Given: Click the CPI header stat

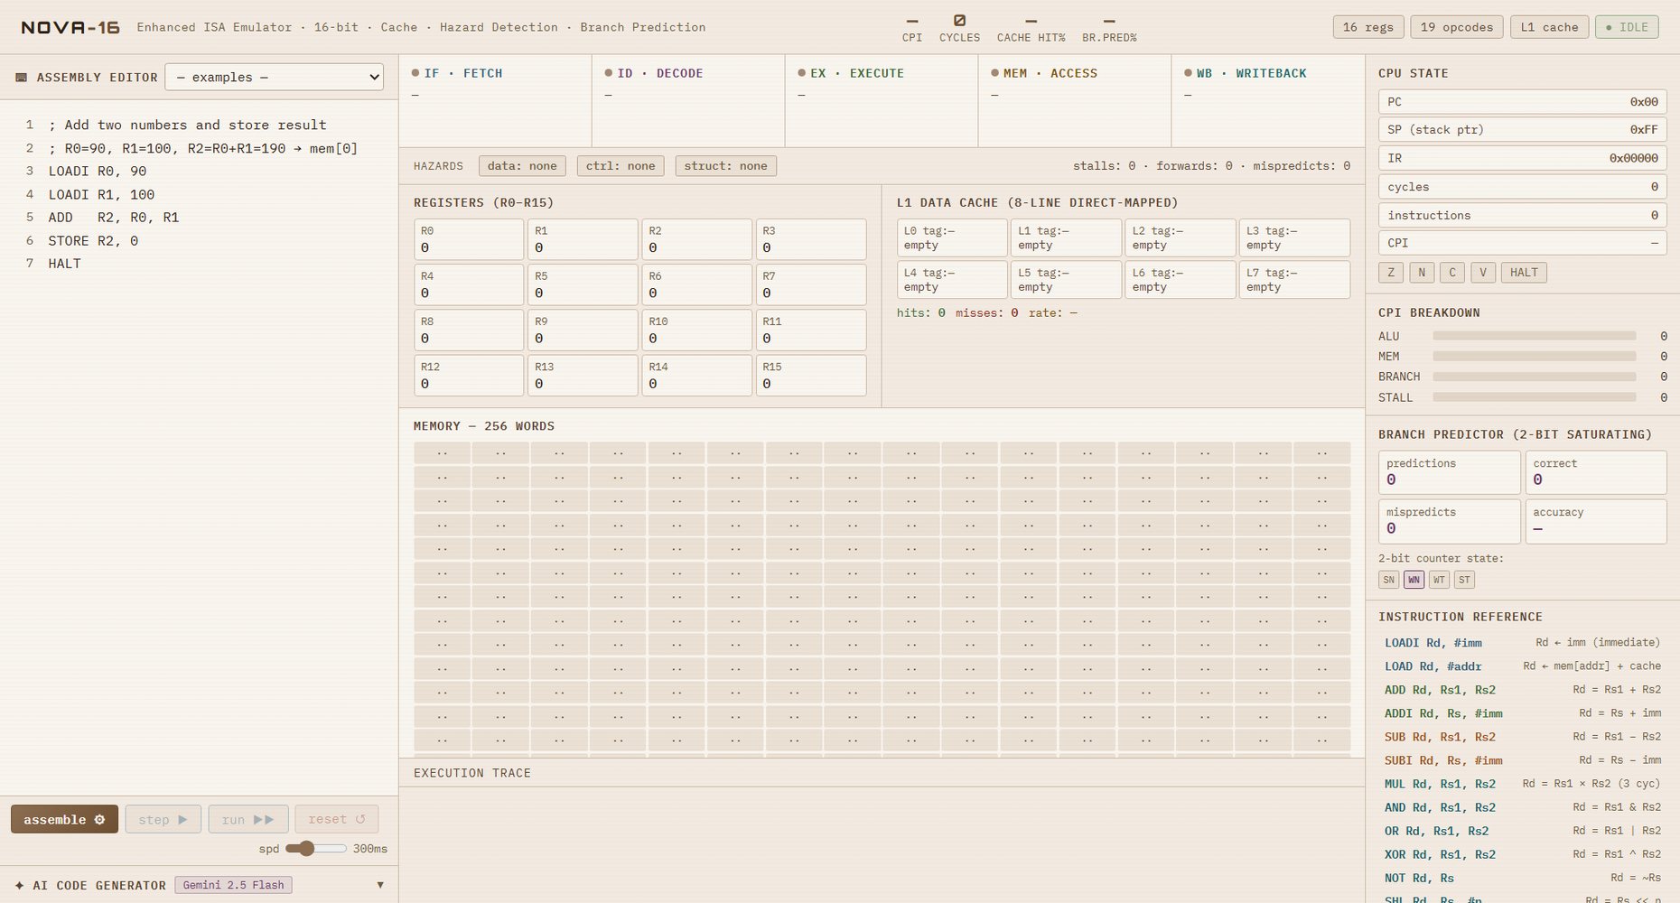Looking at the screenshot, I should click(x=912, y=29).
